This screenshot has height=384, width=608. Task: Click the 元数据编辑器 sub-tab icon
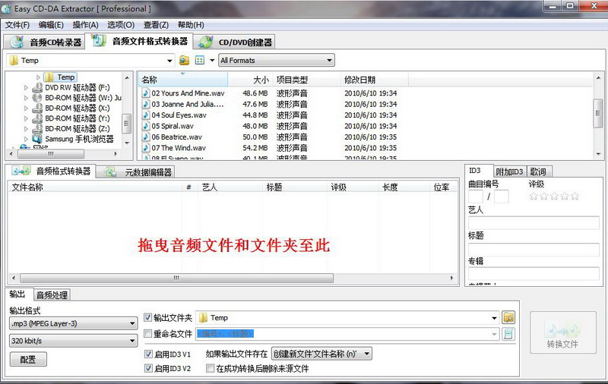coord(110,172)
